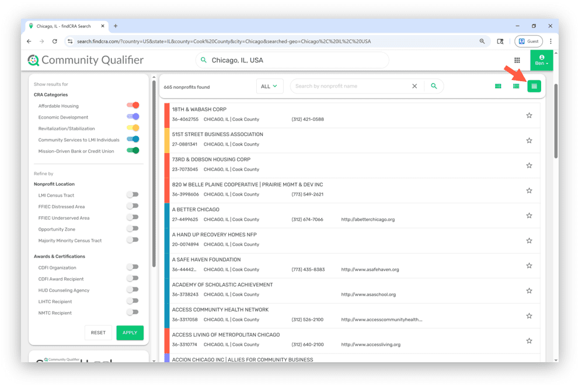Open Chrome's three-dot menu
This screenshot has width=582, height=385.
click(551, 41)
